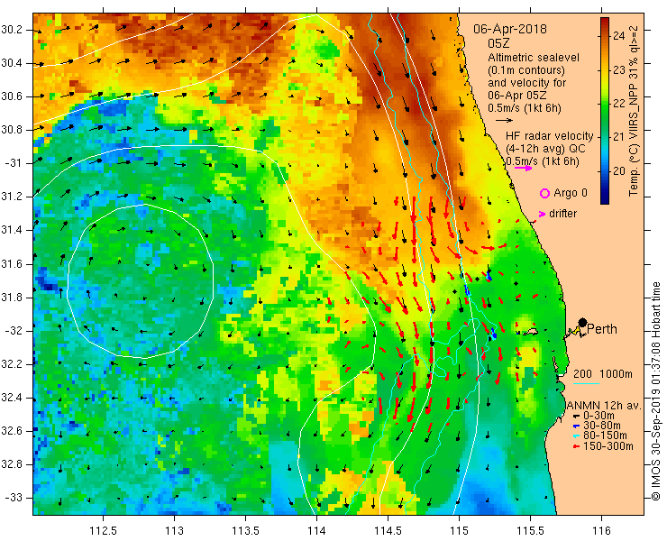The width and height of the screenshot is (667, 541).
Task: Click the latitude tick label '32.4'
Action: (11, 398)
